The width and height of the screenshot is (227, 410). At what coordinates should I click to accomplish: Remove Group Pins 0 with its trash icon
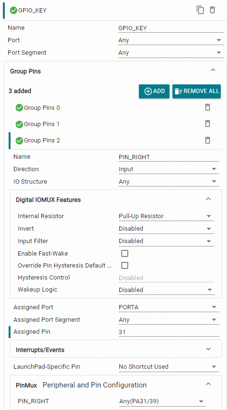[207, 107]
